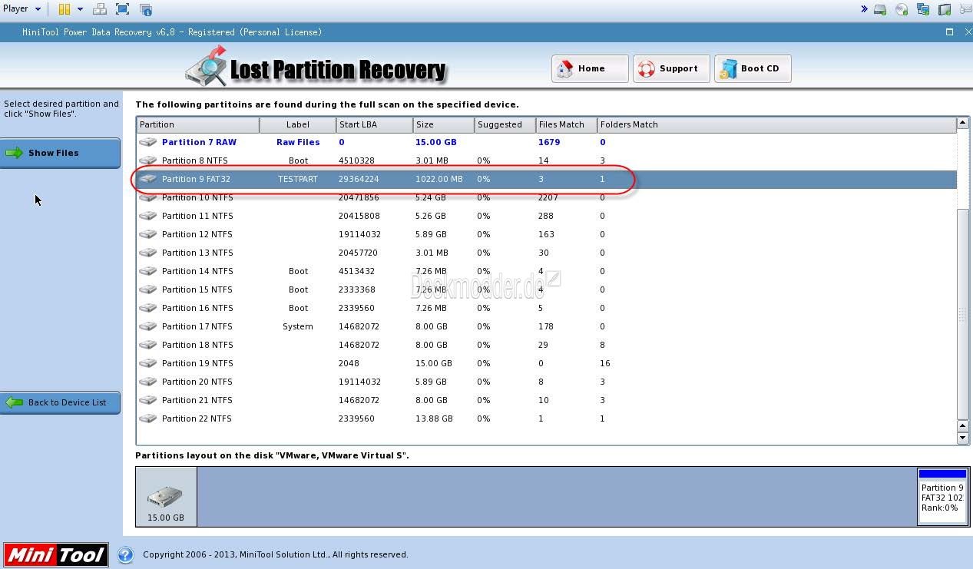Select the Partition 9 FAT32 block in layout
Image resolution: width=973 pixels, height=569 pixels.
pyautogui.click(x=942, y=496)
